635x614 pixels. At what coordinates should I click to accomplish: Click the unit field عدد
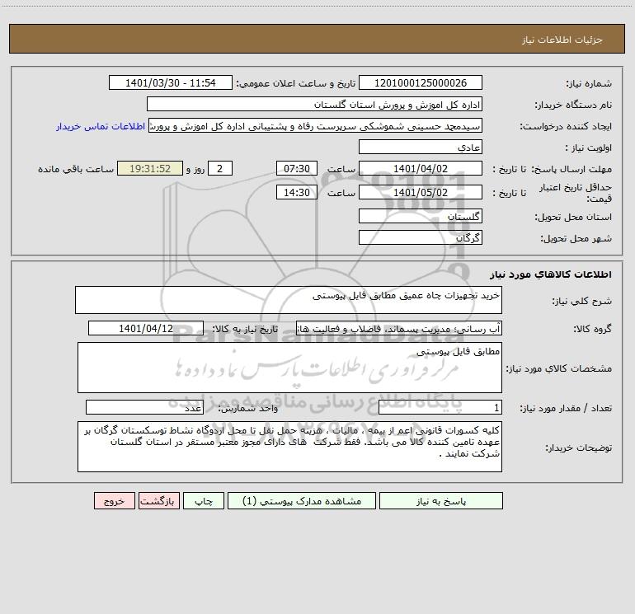[144, 408]
